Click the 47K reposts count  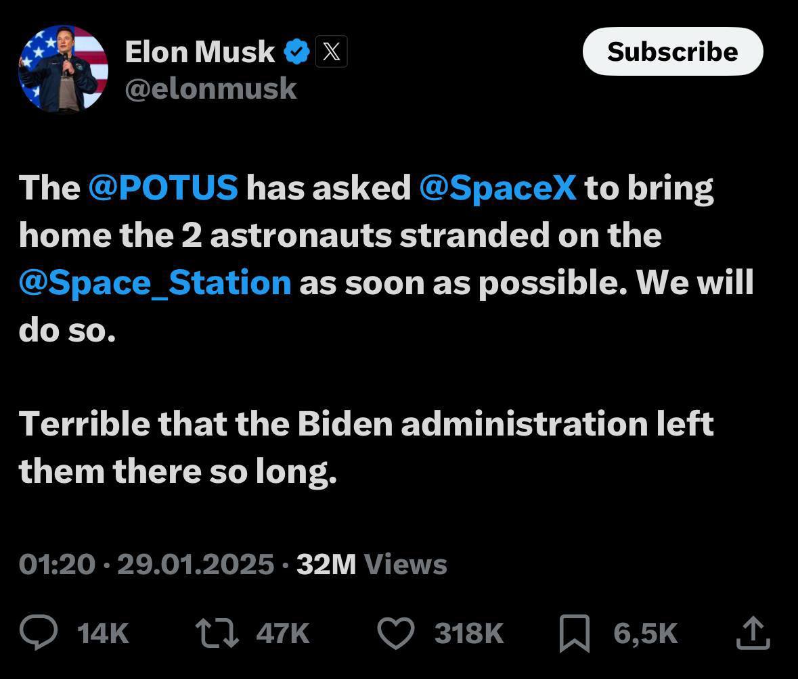pyautogui.click(x=283, y=634)
